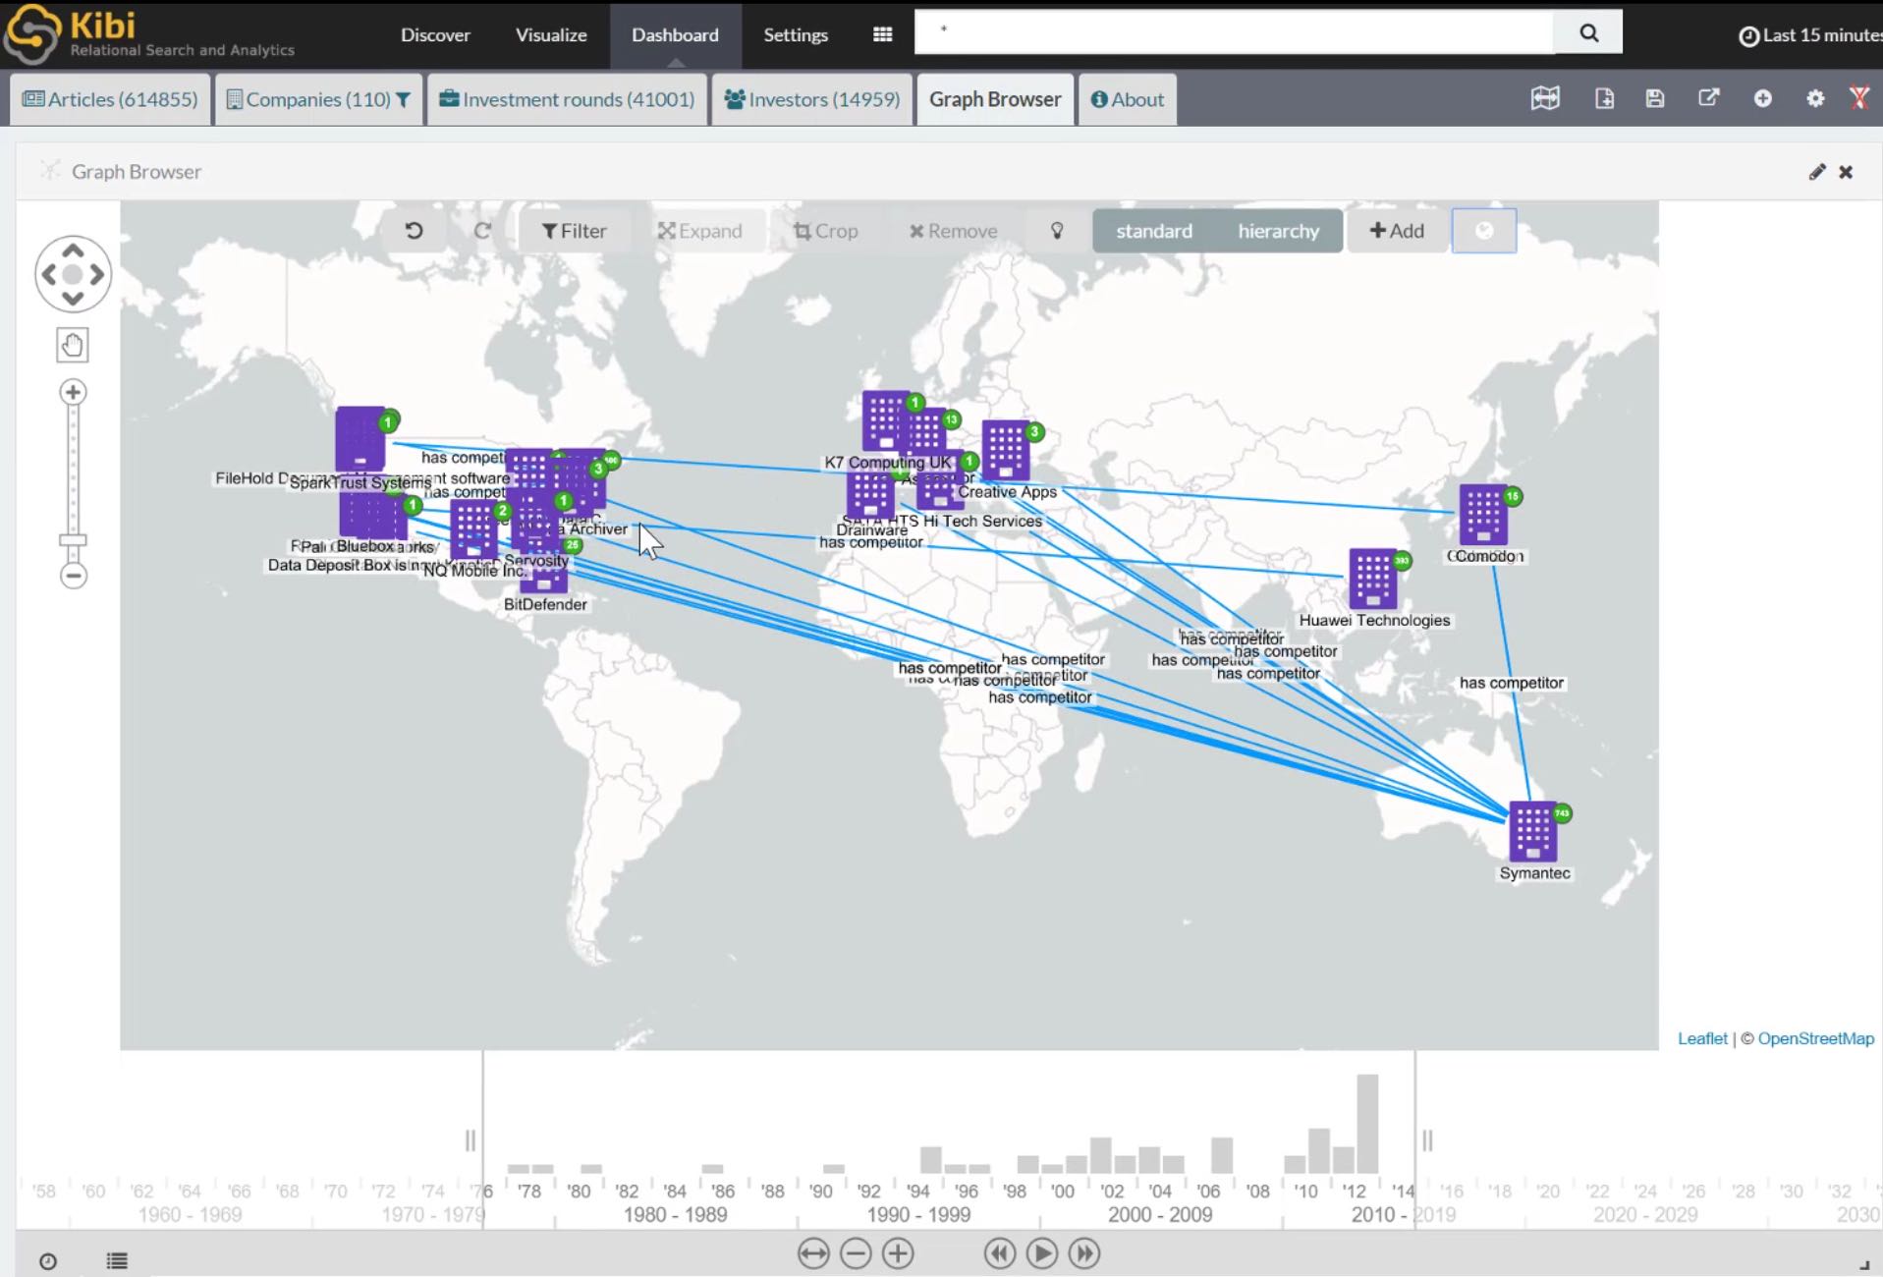
Task: Click the timeline play button
Action: 1042,1253
